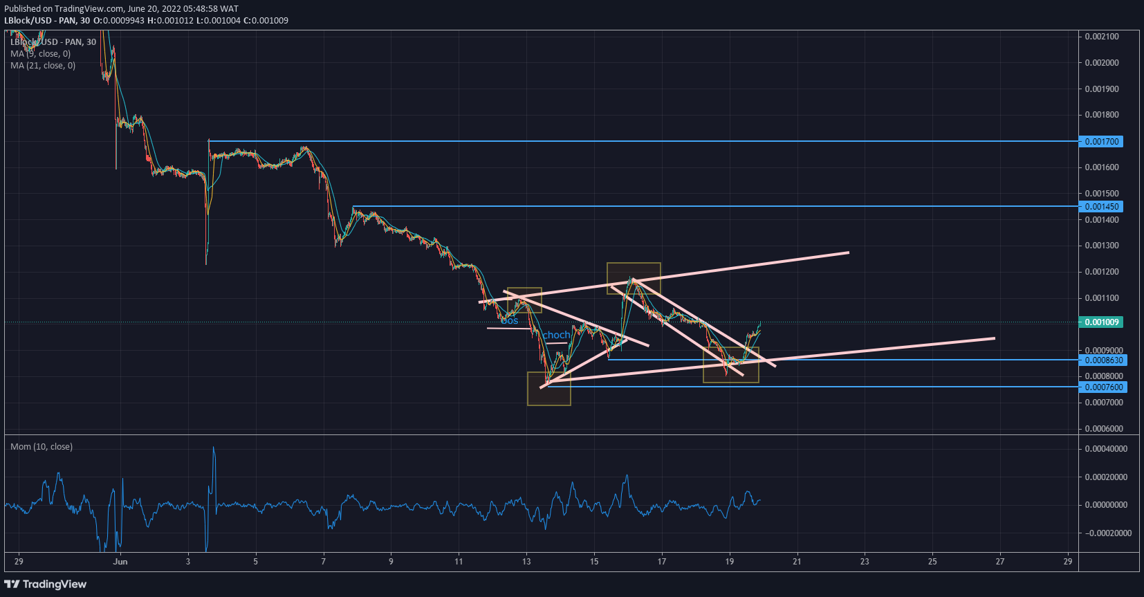Click the 0.00000000 momentum axis label
1144x597 pixels.
[x=1106, y=504]
